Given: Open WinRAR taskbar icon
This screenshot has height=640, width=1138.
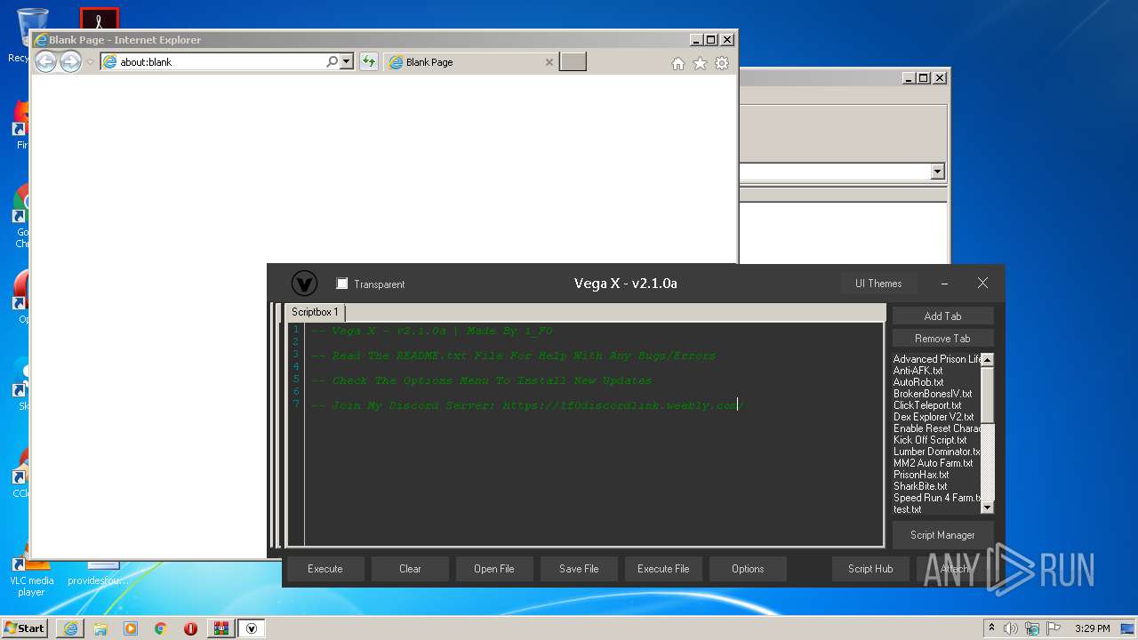Looking at the screenshot, I should point(220,628).
